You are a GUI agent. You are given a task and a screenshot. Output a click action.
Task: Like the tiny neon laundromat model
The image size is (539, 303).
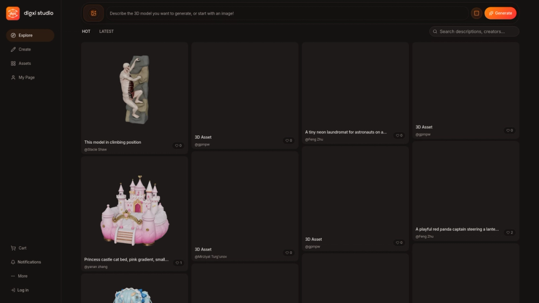pos(399,136)
